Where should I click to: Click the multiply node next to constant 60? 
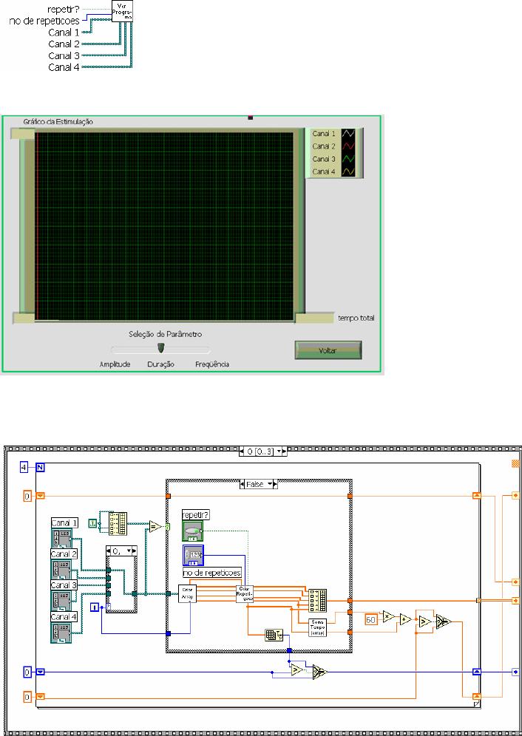click(389, 616)
